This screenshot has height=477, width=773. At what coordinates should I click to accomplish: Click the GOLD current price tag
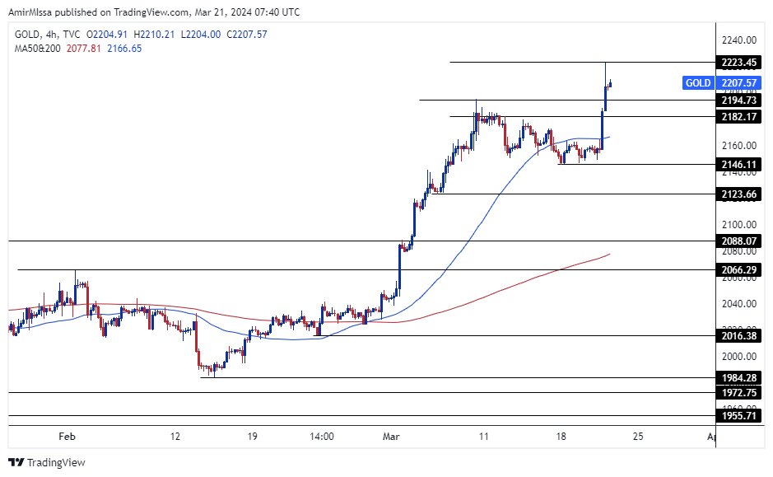(x=698, y=83)
